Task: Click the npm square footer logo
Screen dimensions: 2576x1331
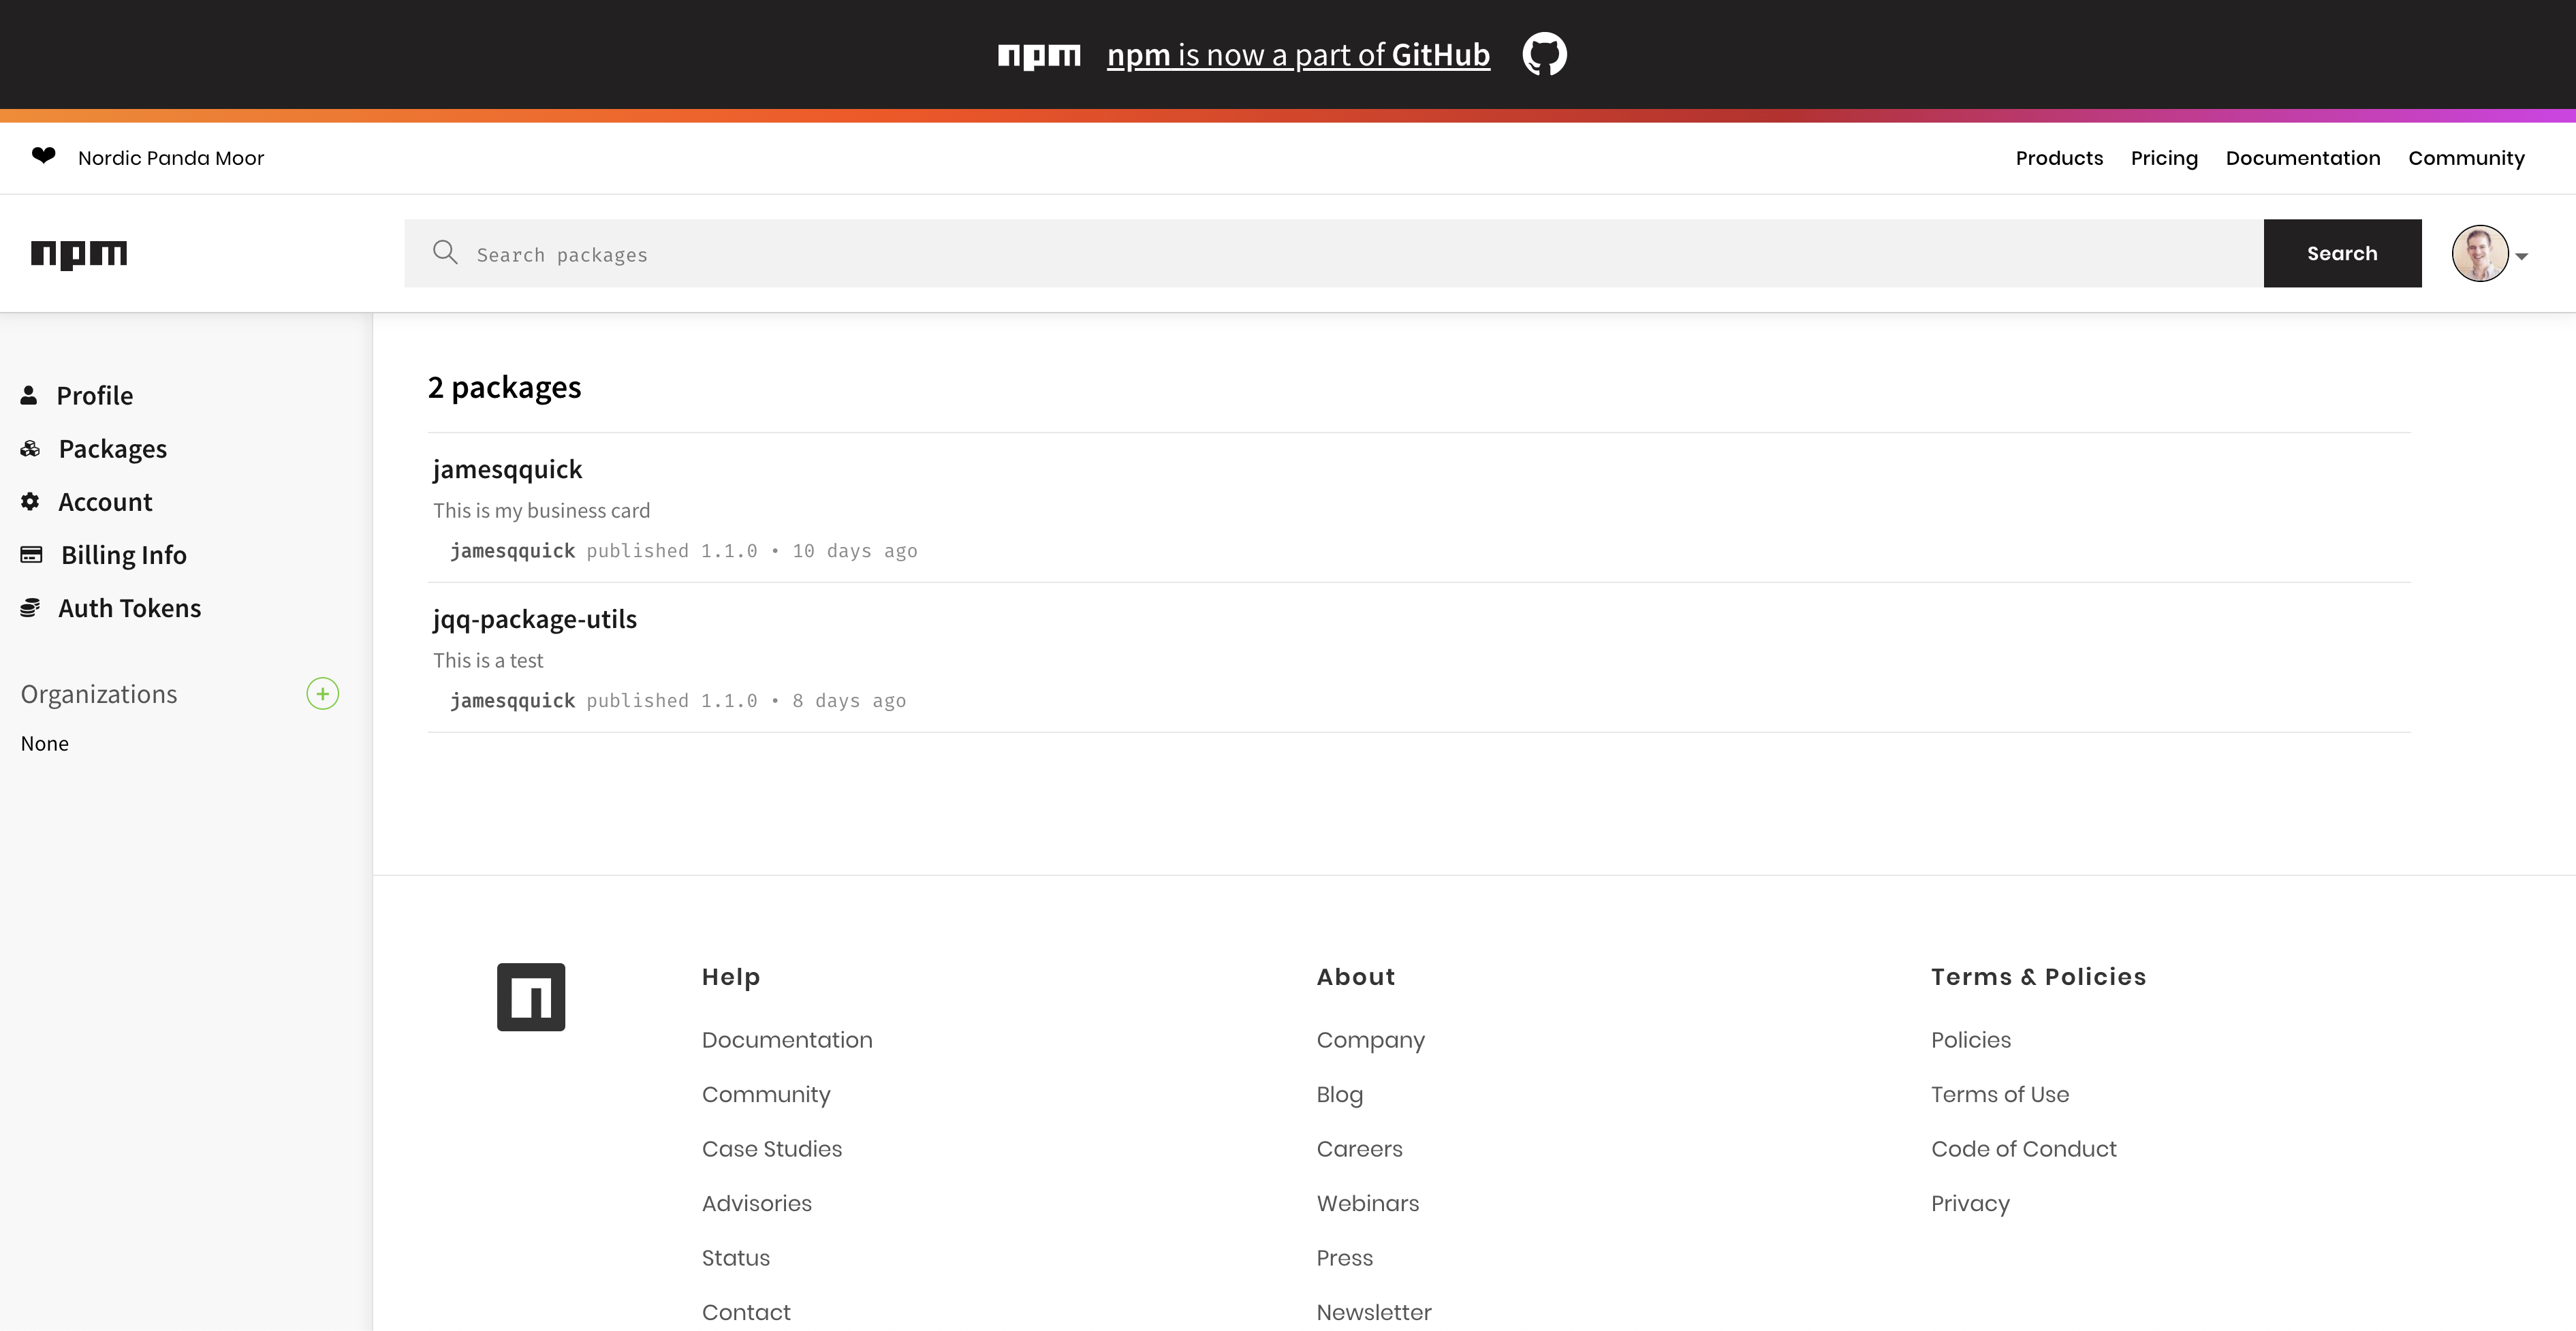Action: pos(531,997)
